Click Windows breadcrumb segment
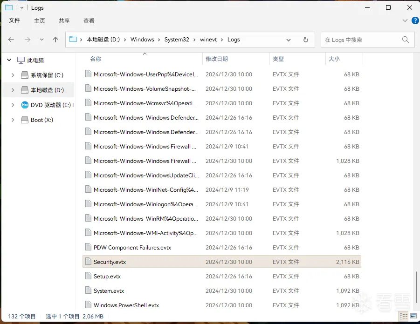420x324 pixels. click(142, 40)
